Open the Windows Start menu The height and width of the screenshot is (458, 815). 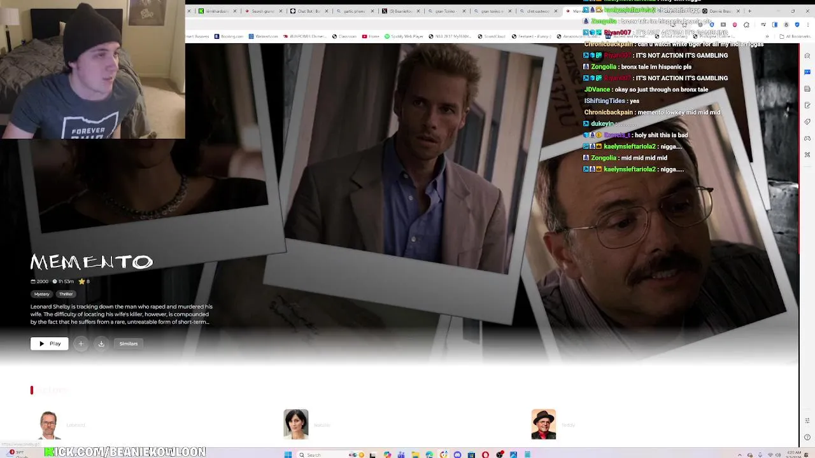[x=288, y=455]
